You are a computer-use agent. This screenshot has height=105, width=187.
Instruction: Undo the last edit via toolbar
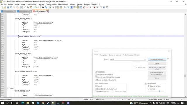(35, 7)
